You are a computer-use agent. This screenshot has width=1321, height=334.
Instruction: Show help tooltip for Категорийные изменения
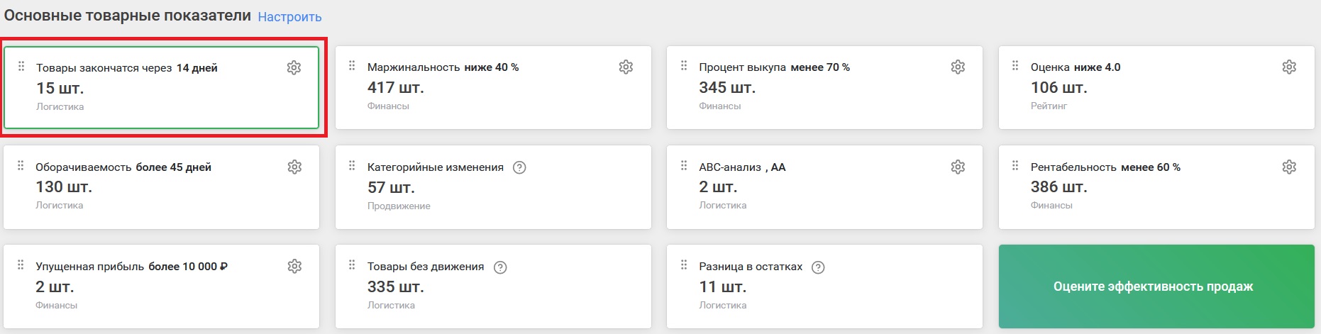pyautogui.click(x=519, y=167)
